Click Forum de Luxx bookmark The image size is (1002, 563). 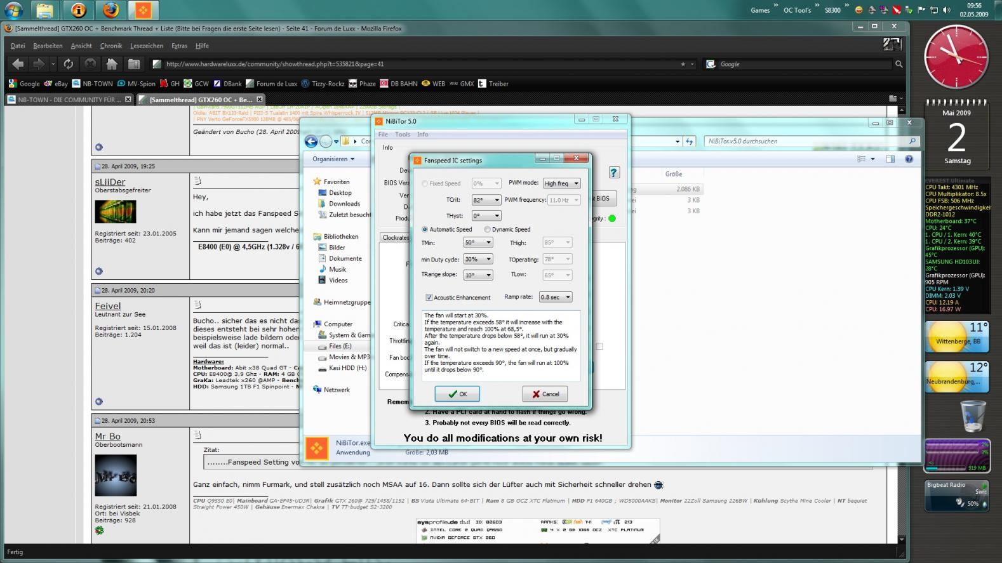click(271, 84)
